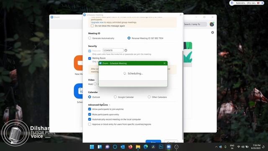The height and width of the screenshot is (151, 268).
Task: Open the Wi-Fi network tray icon
Action: click(x=239, y=147)
